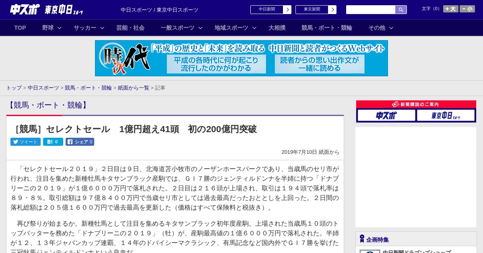Bookmark article with Hatena B! button

click(x=53, y=142)
